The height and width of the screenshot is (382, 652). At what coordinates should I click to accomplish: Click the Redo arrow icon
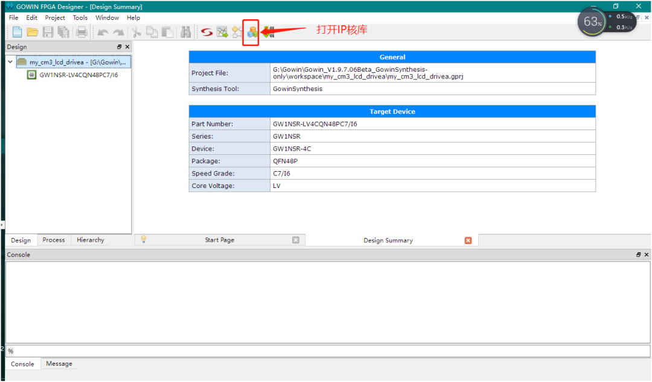(118, 33)
